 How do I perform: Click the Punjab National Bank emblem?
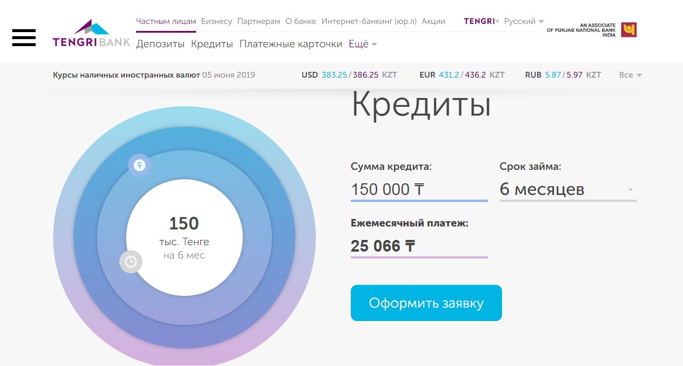[x=628, y=30]
